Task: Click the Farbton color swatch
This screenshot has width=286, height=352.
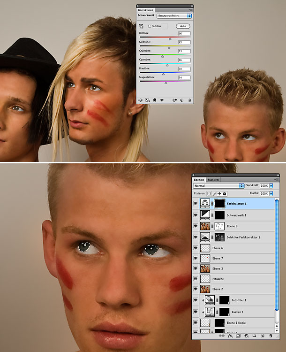Action: pyautogui.click(x=165, y=26)
